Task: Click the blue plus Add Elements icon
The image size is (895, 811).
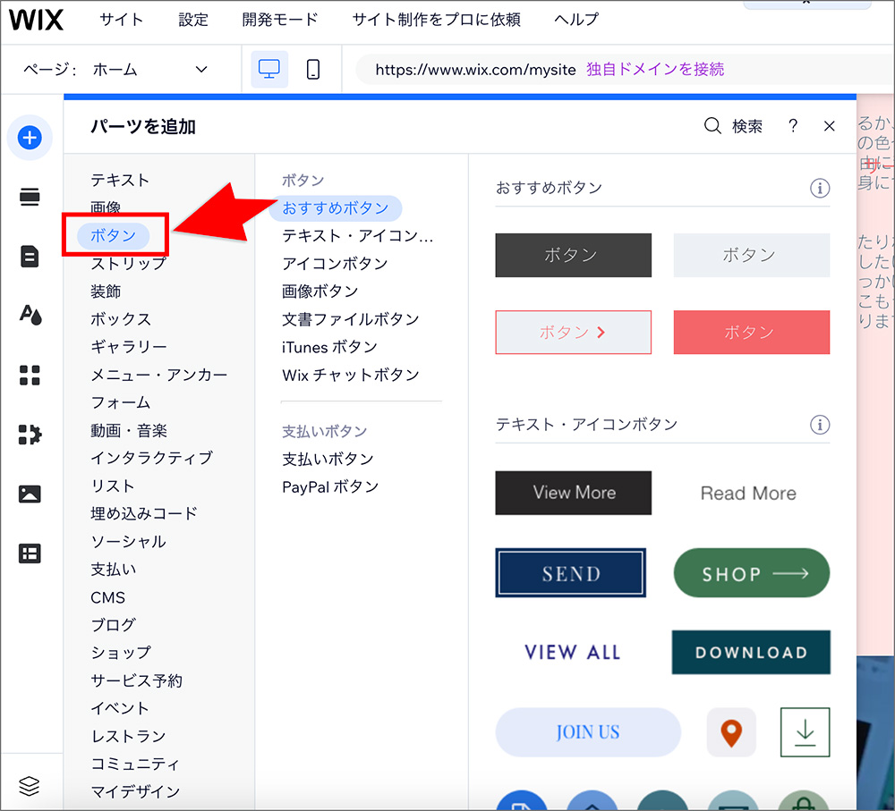Action: [30, 138]
